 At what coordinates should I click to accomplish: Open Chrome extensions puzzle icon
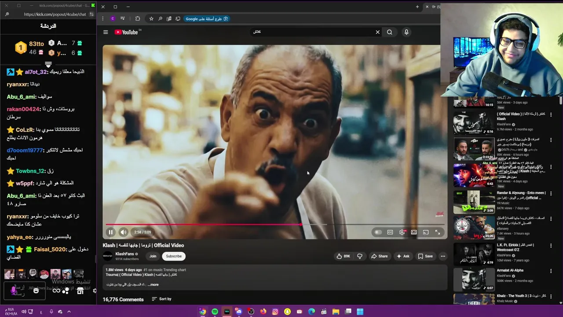(x=138, y=18)
